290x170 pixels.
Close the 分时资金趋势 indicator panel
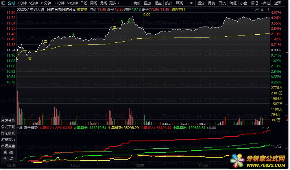(x=268, y=128)
